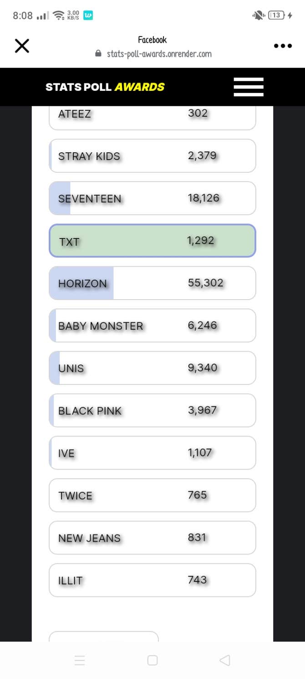Select the BLACK PINK option
This screenshot has width=305, height=679.
pyautogui.click(x=152, y=410)
